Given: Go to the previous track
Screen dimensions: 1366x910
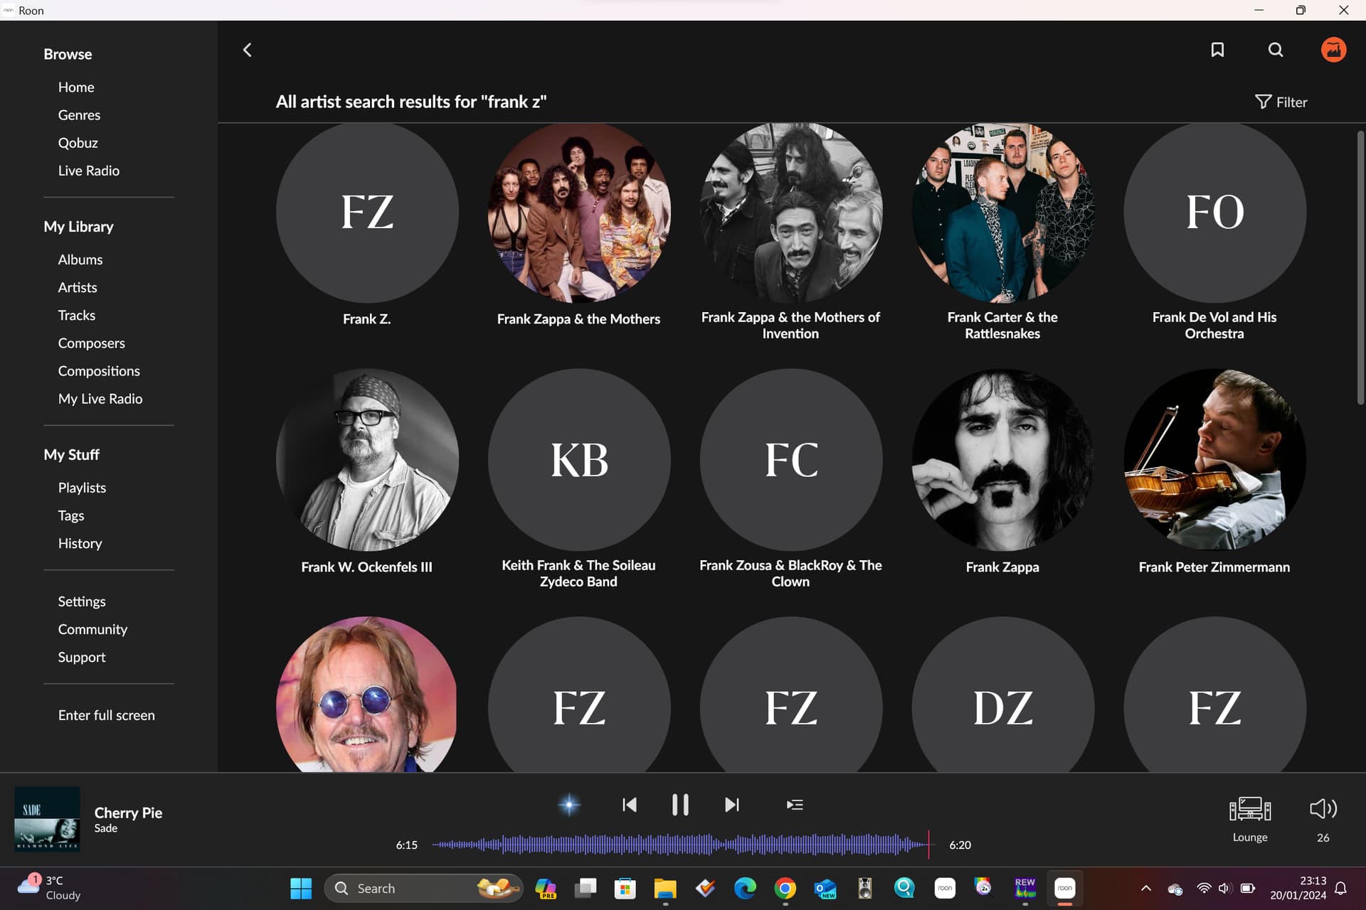Looking at the screenshot, I should point(630,805).
